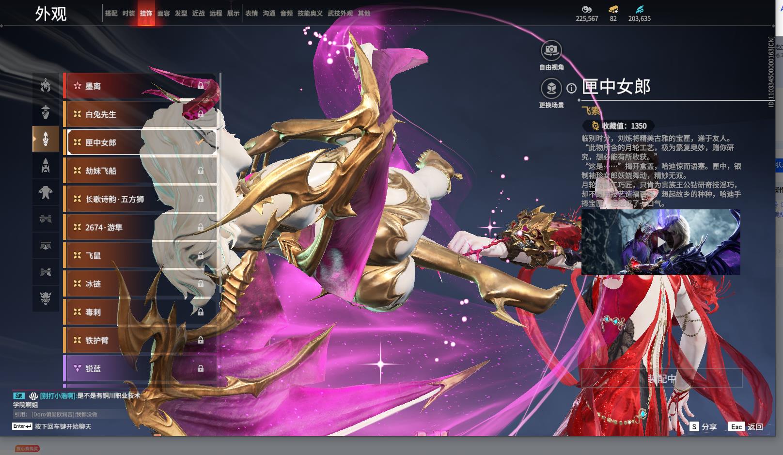Viewport: 783px width, 455px height.
Task: Open the 武技外观 tab
Action: click(340, 14)
